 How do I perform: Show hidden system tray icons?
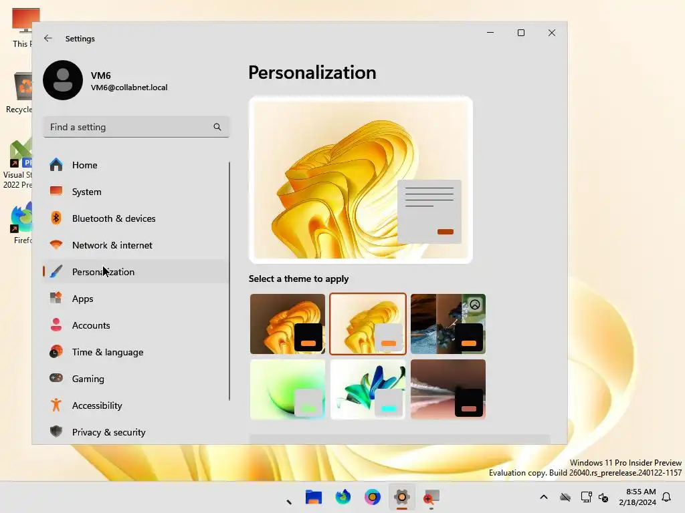coord(543,497)
